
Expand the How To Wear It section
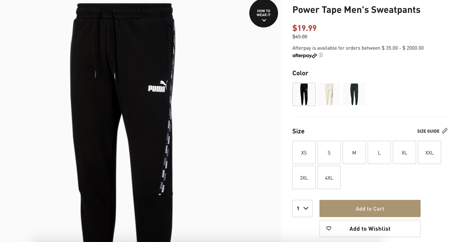(x=264, y=13)
